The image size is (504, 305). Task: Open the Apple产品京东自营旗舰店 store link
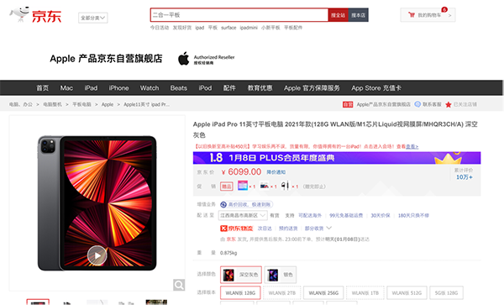(384, 104)
